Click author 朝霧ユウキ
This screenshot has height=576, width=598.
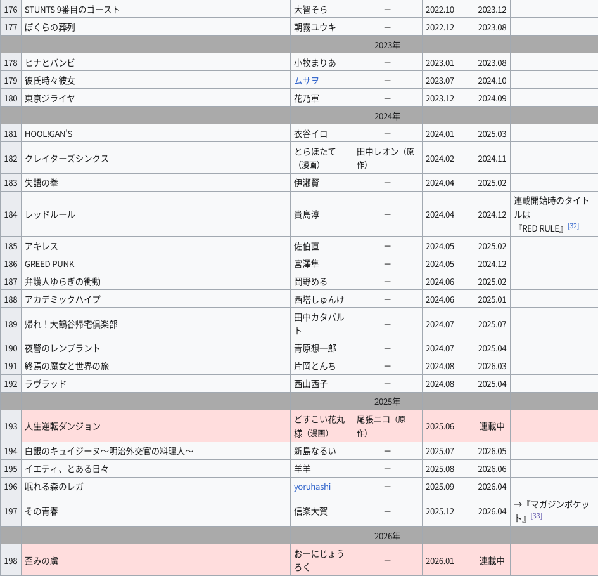pyautogui.click(x=315, y=27)
